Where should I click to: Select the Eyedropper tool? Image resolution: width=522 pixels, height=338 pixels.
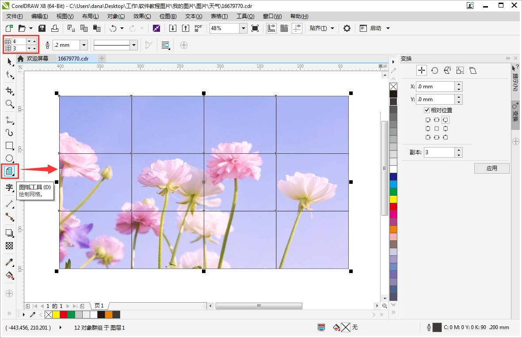click(9, 262)
